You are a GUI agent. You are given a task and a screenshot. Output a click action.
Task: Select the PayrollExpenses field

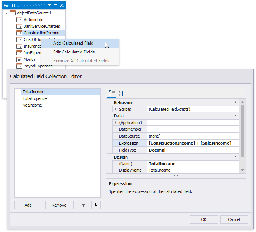pyautogui.click(x=38, y=66)
